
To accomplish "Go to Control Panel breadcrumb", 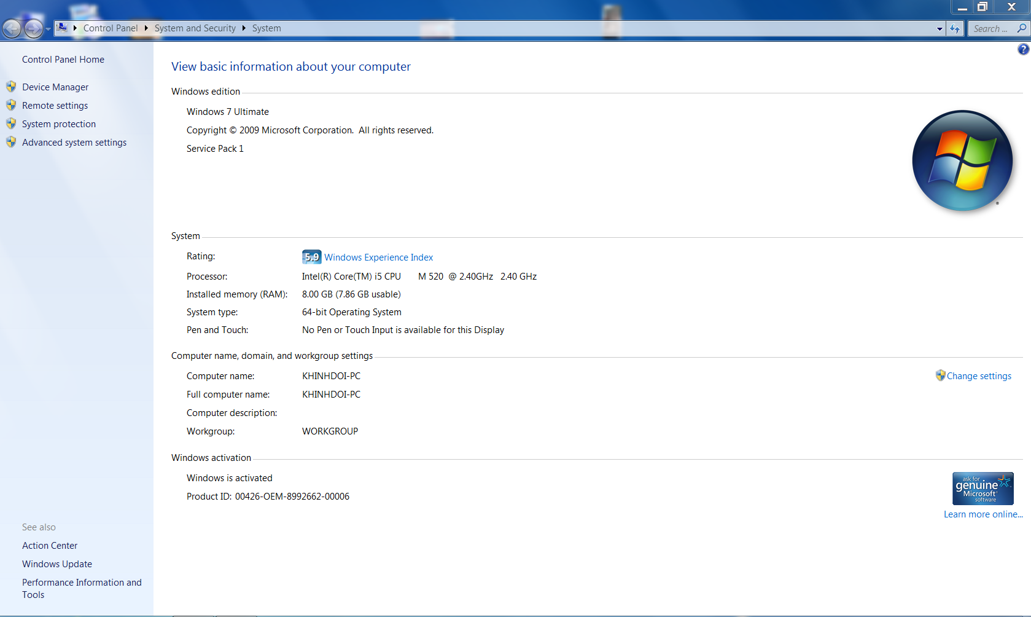I will point(111,28).
